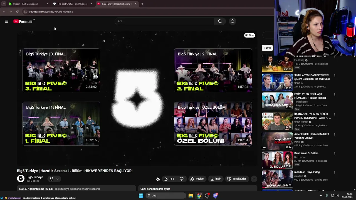Open options for SİMÜLASYONDAN PİSTLERE video

click(x=335, y=76)
